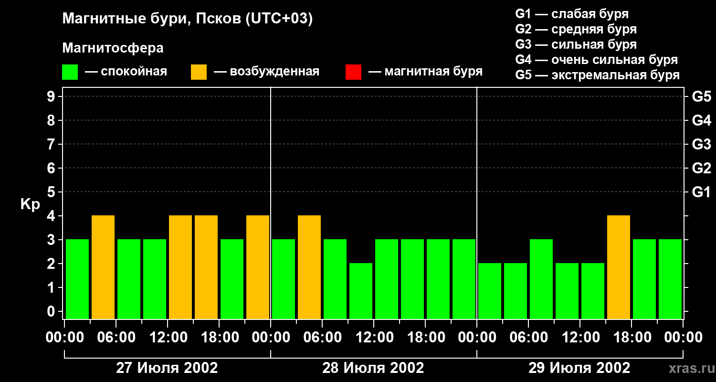The image size is (716, 382).
Task: Click the red 'магнитная буря' legend swatch
Action: pyautogui.click(x=353, y=72)
